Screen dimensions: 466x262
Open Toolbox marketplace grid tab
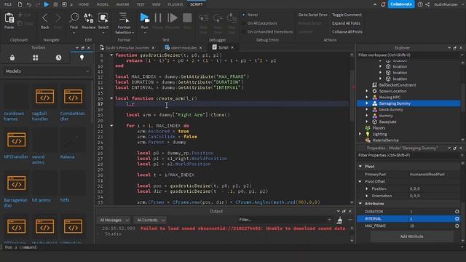coord(36,57)
